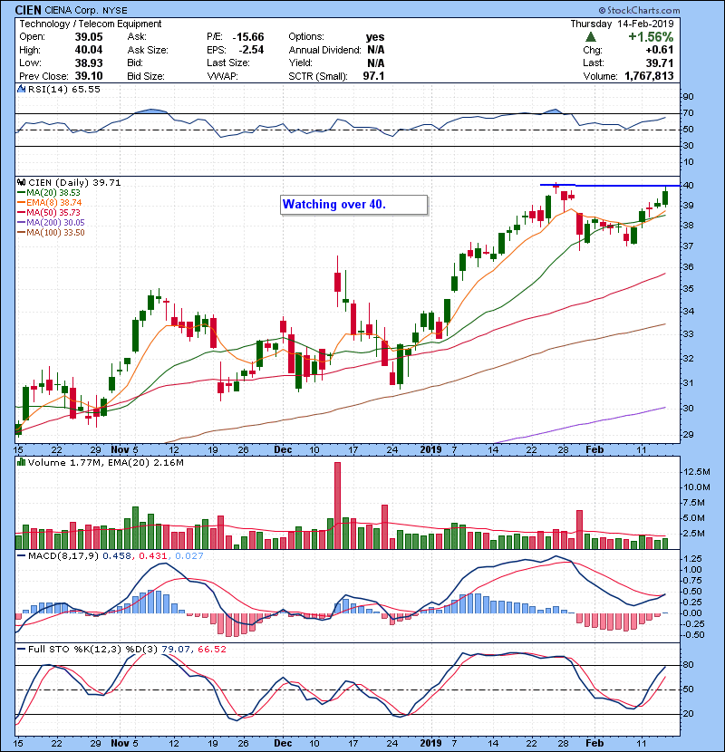The height and width of the screenshot is (752, 725).
Task: Select the High price 40.04
Action: click(x=89, y=50)
